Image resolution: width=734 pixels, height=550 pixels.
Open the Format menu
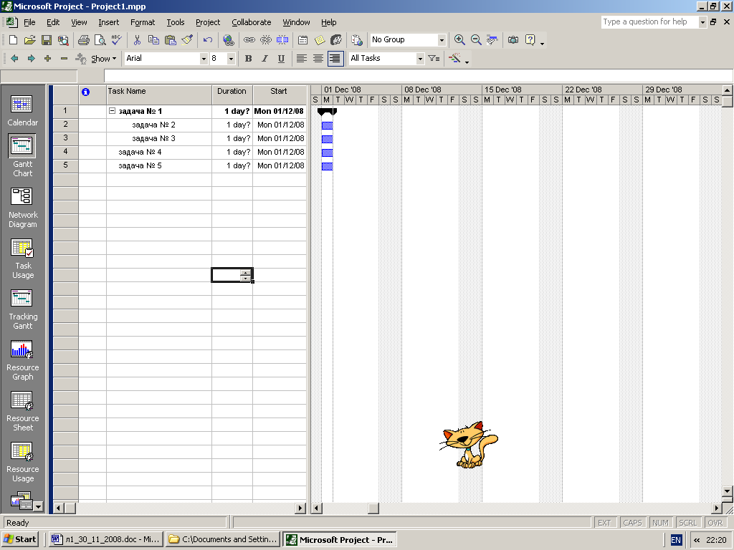pos(143,22)
